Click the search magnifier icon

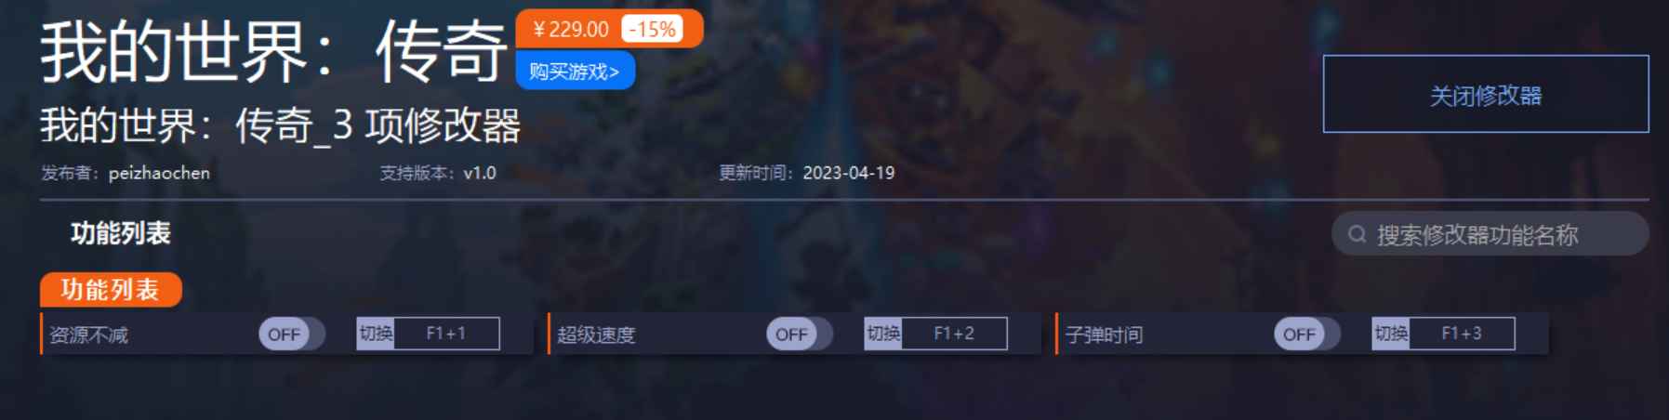pyautogui.click(x=1357, y=234)
